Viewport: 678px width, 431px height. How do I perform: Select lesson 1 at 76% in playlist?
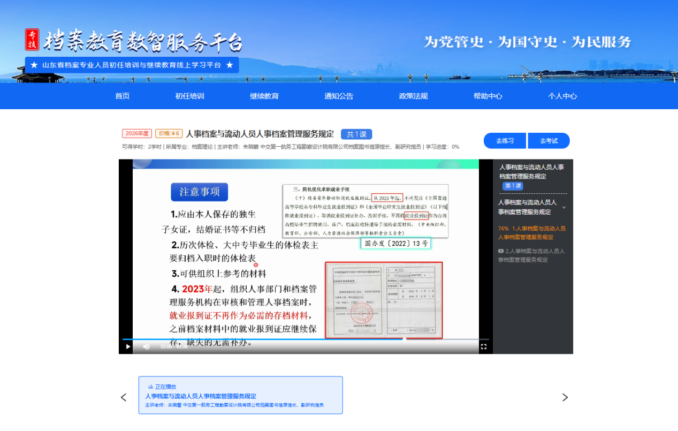(532, 232)
